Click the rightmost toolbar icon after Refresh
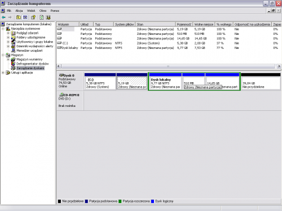Image resolution: width=282 pixels, height=211 pixels. pyautogui.click(x=49, y=17)
